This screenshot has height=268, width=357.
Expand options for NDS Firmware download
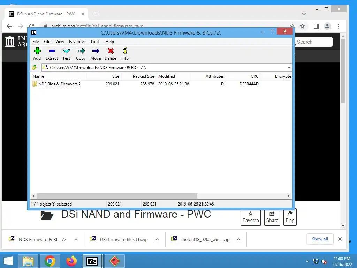point(76,239)
